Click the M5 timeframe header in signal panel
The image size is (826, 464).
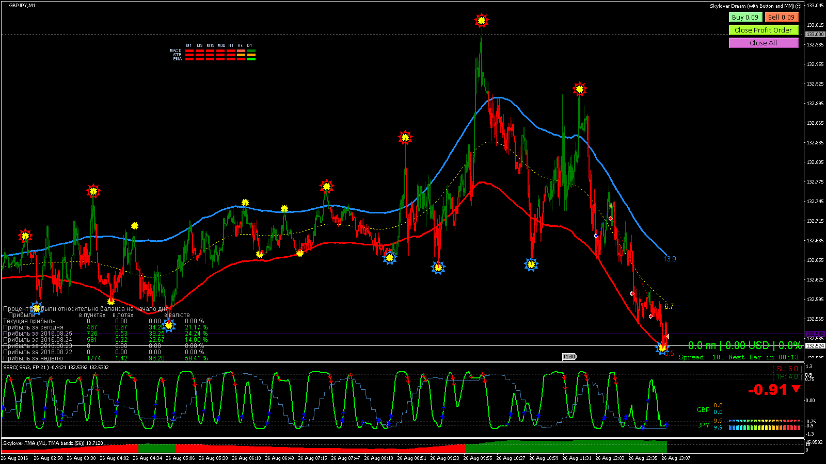199,45
